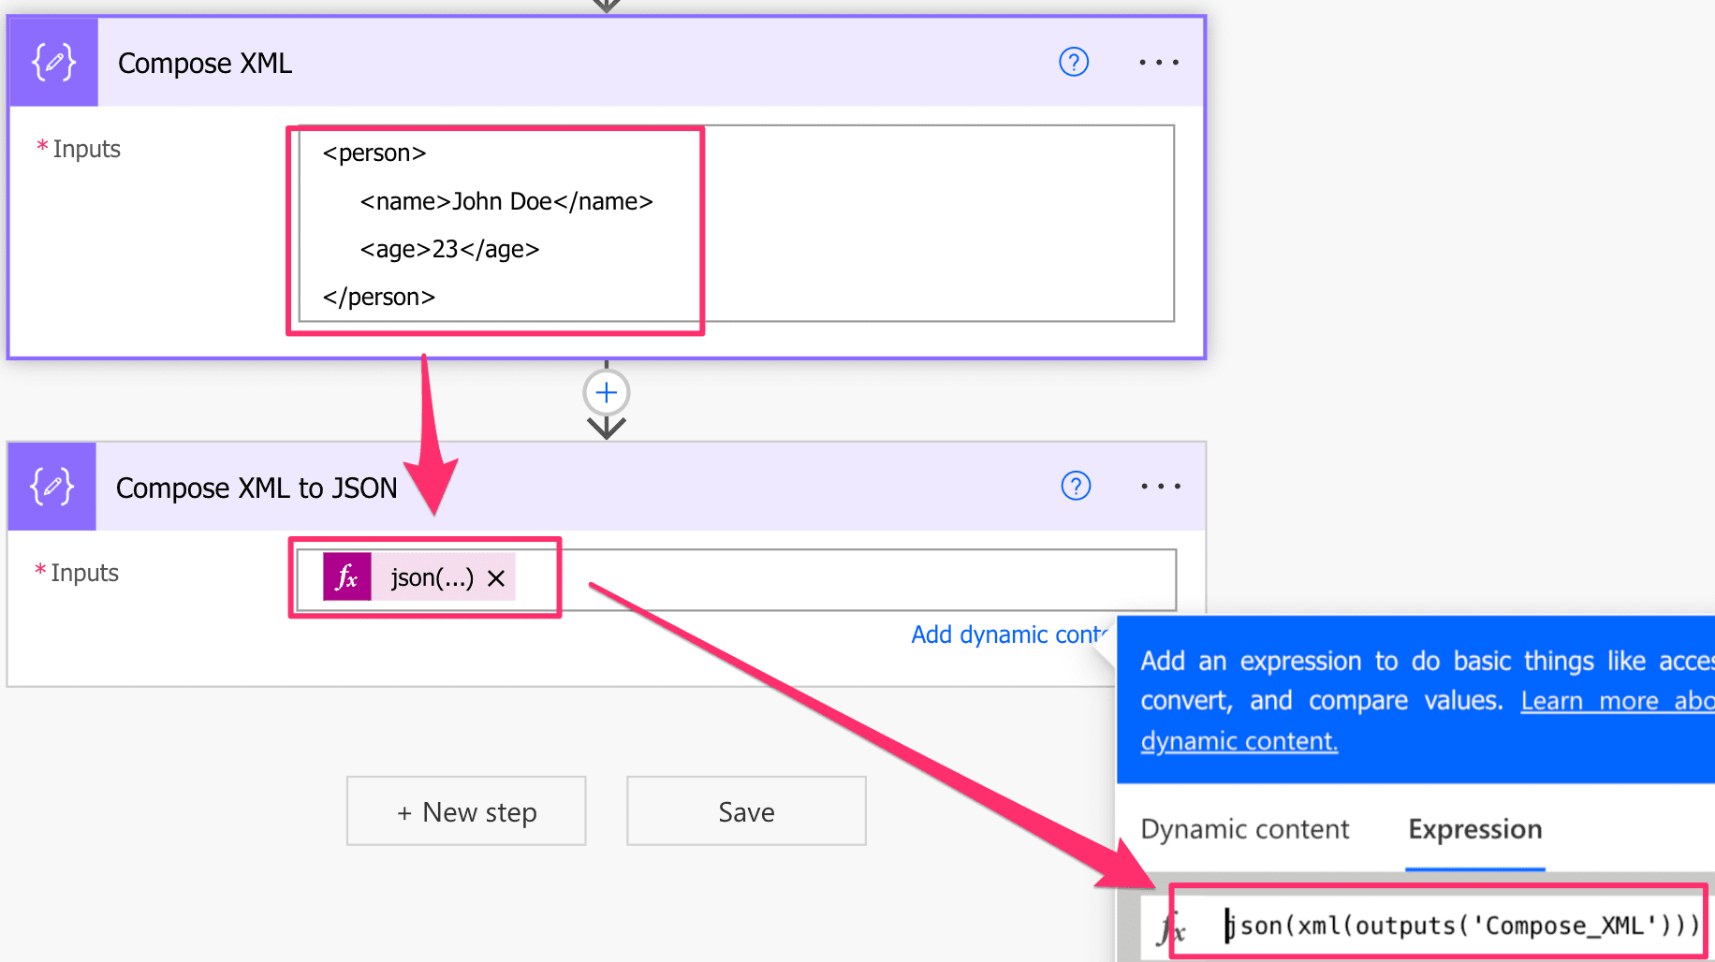Remove the json(...) expression token

click(x=497, y=577)
